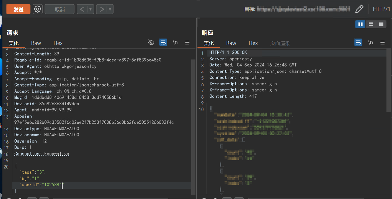Viewport: 392px width, 199px height.
Task: Click the orange Send (发送) button
Action: 18,9
